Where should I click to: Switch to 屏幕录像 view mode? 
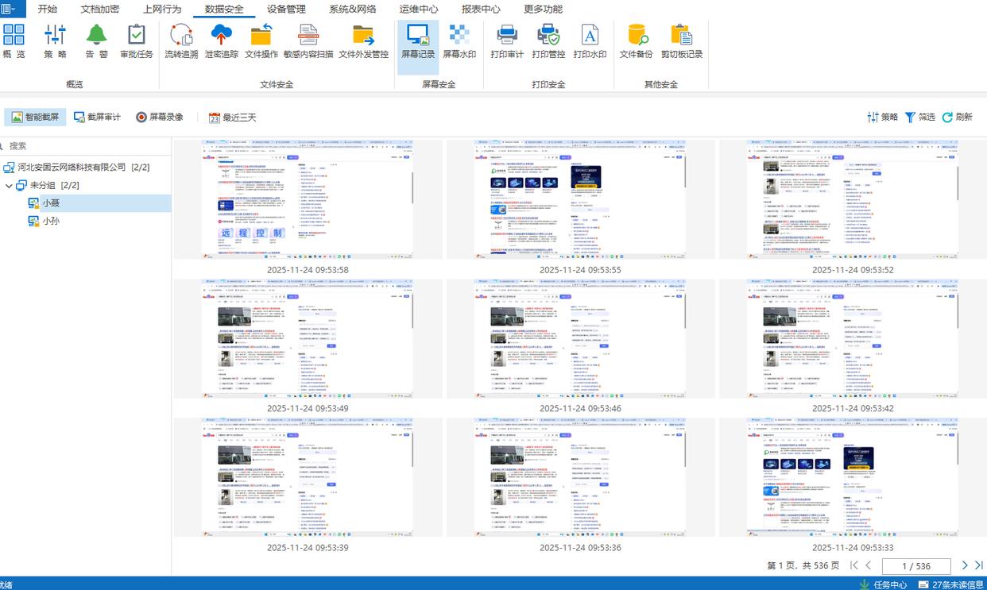(x=159, y=117)
